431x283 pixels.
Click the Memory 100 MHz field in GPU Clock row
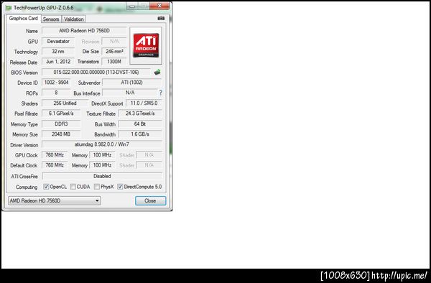click(102, 155)
